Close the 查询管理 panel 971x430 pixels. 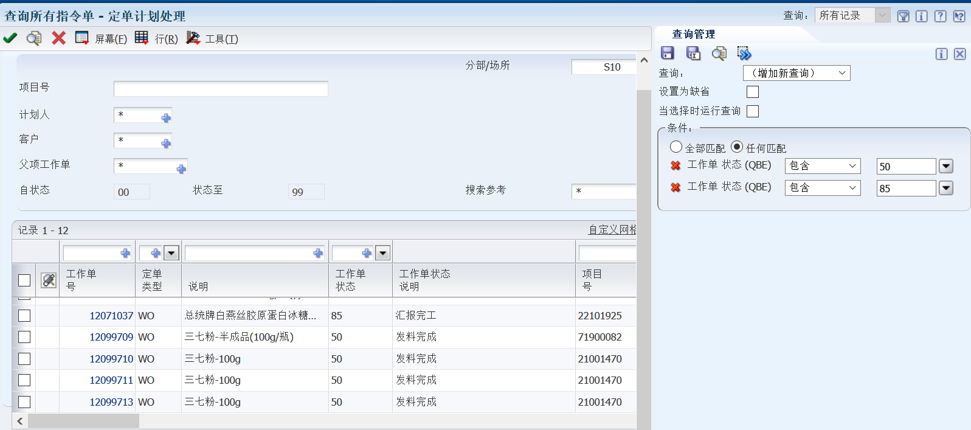coord(960,54)
